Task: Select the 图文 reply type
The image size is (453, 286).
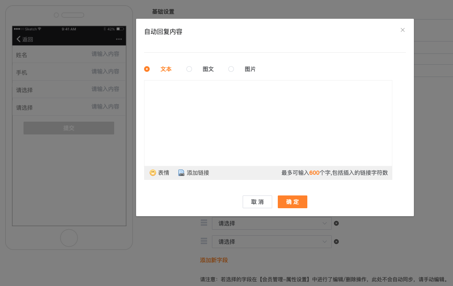Action: pyautogui.click(x=189, y=69)
